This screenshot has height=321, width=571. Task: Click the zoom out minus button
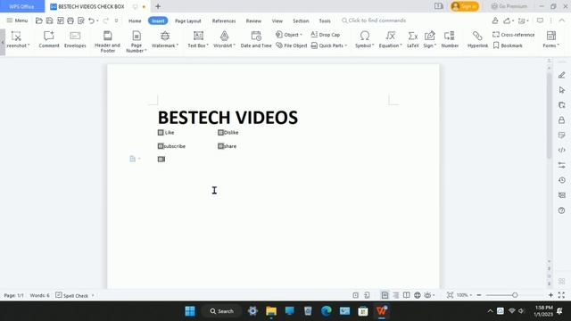point(479,295)
